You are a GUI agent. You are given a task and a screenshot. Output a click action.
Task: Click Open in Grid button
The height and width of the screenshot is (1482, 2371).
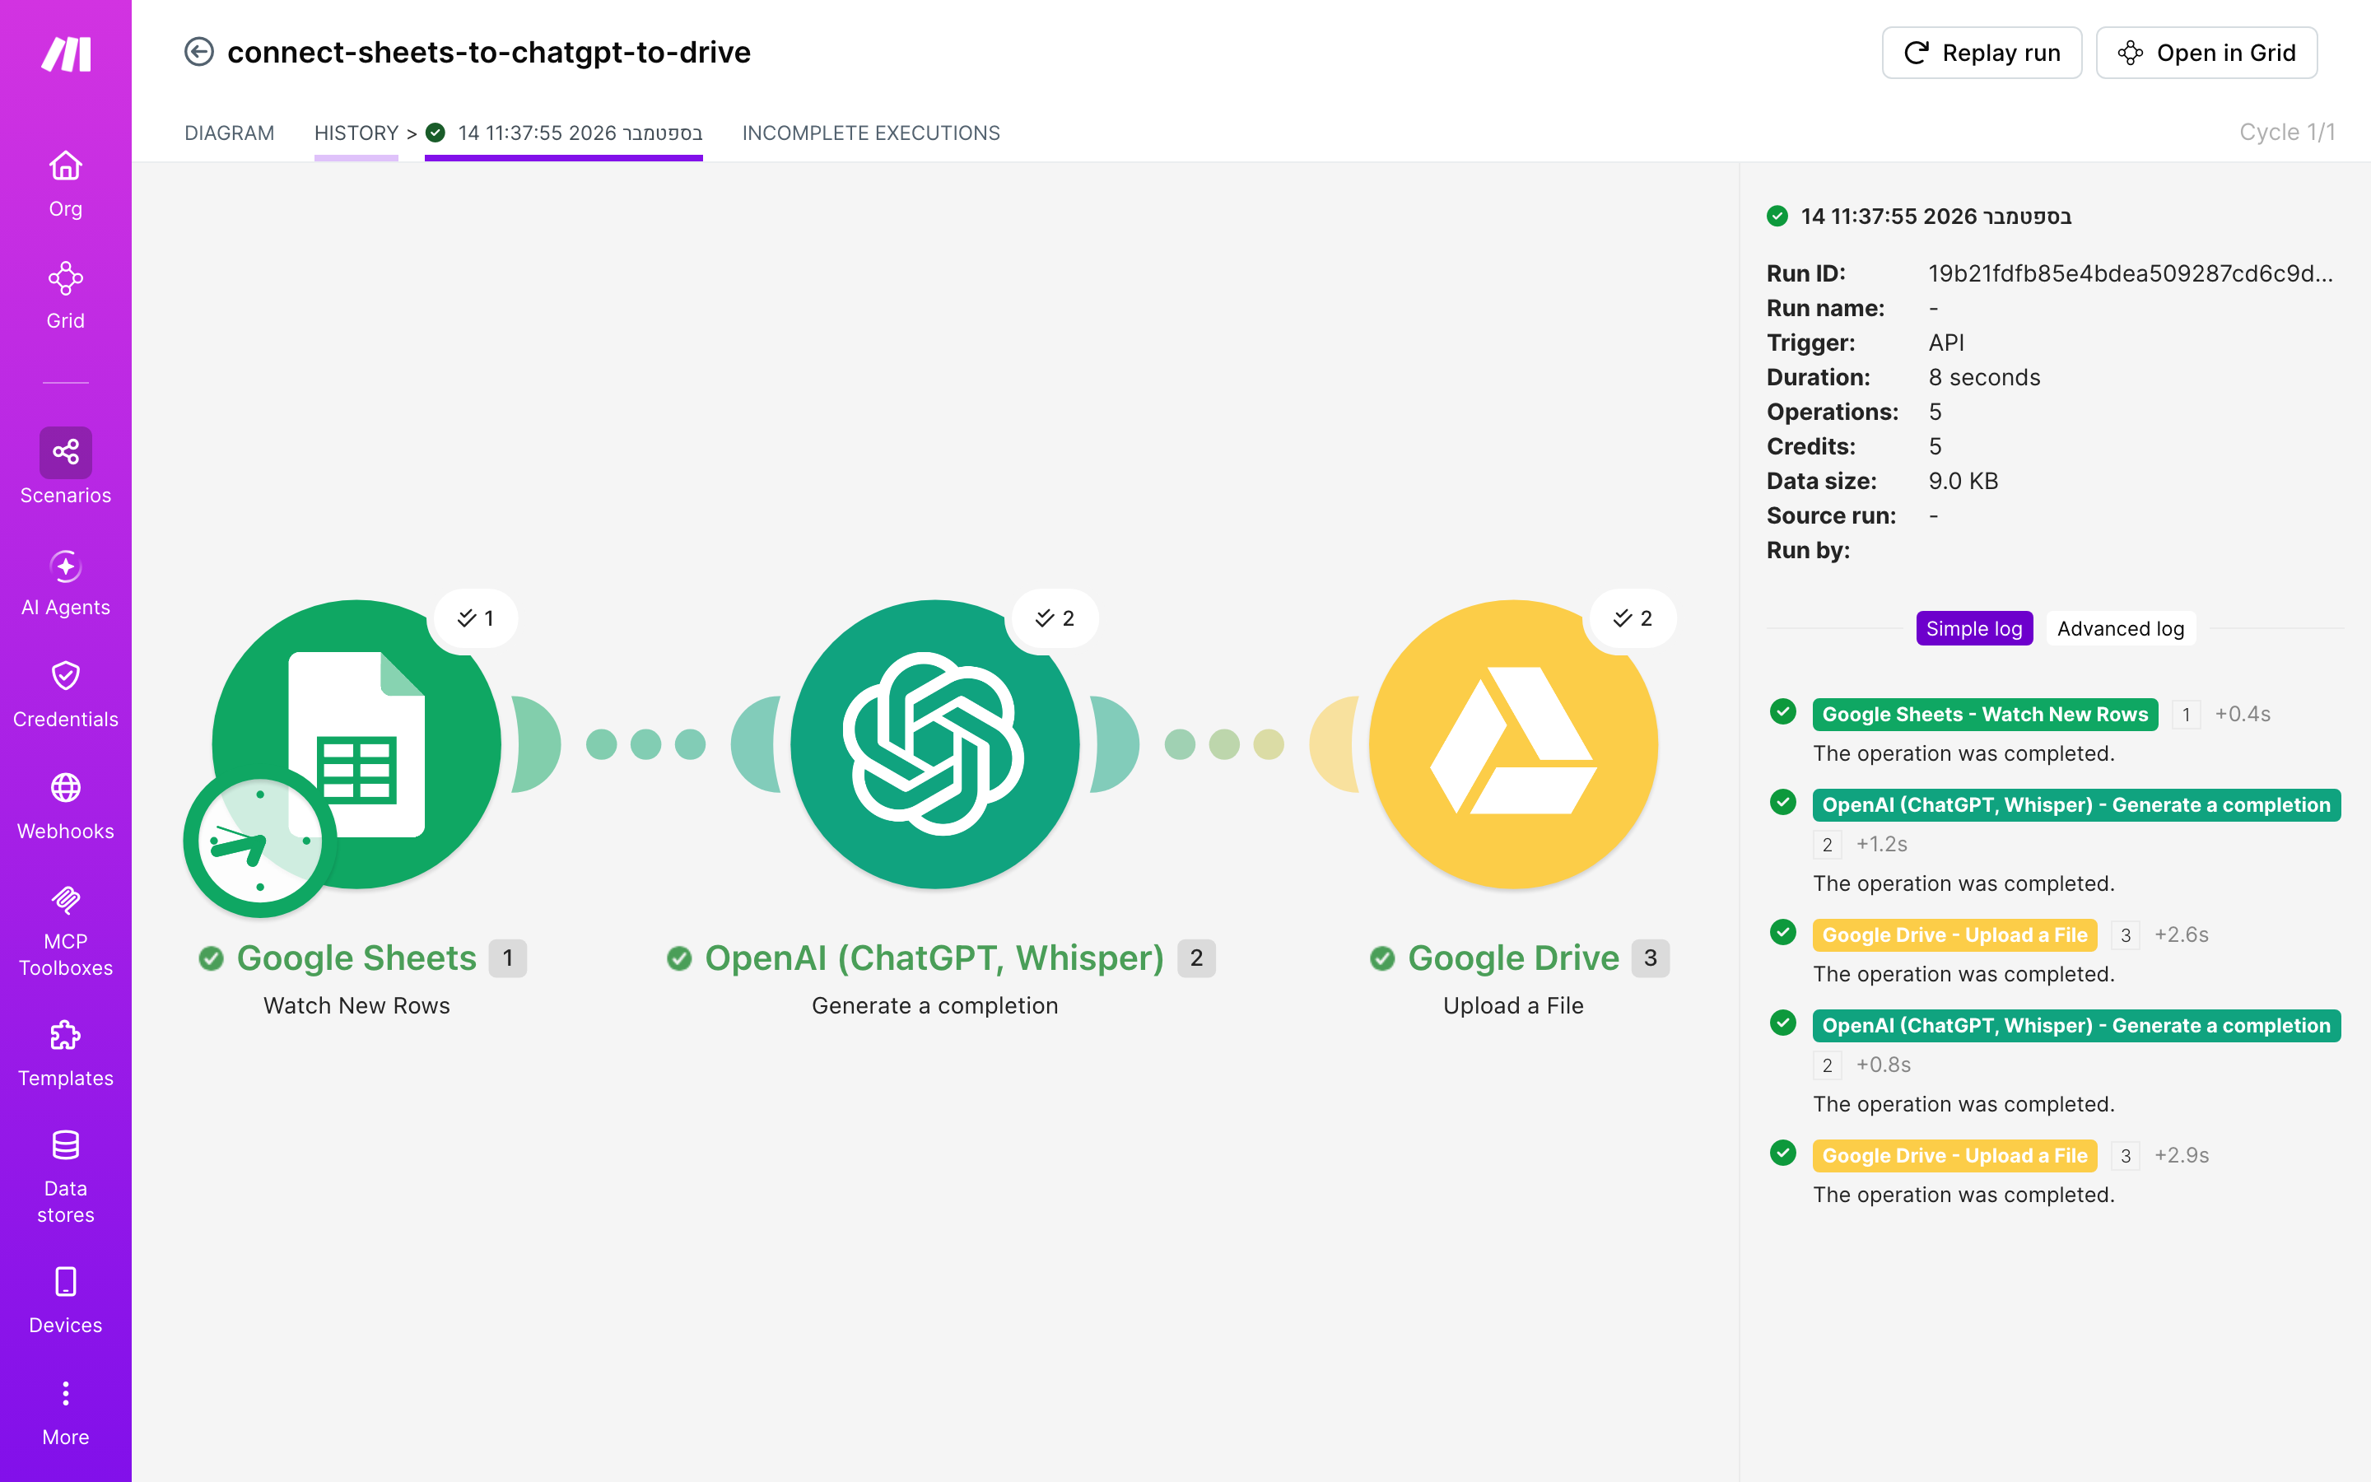pyautogui.click(x=2206, y=53)
